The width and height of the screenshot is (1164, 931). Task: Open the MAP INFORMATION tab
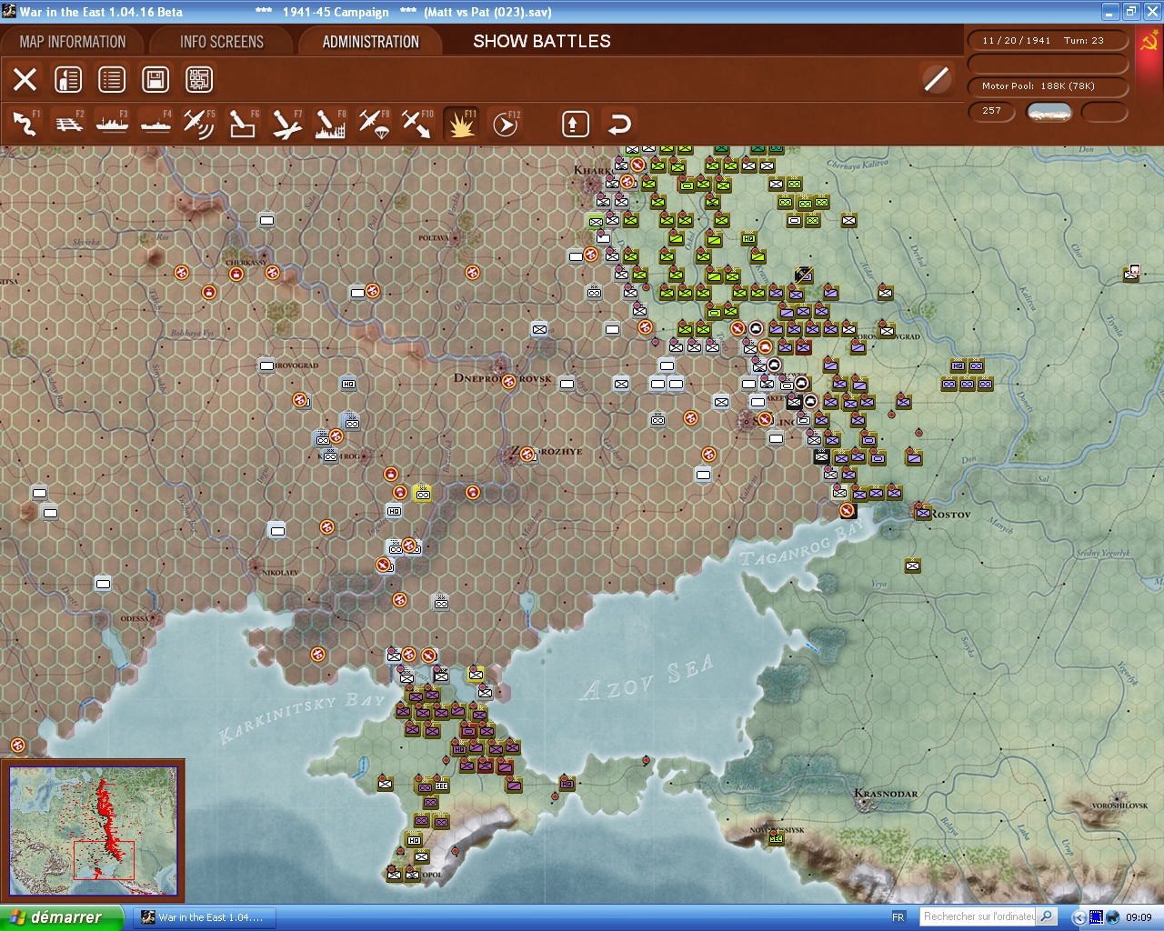(73, 42)
